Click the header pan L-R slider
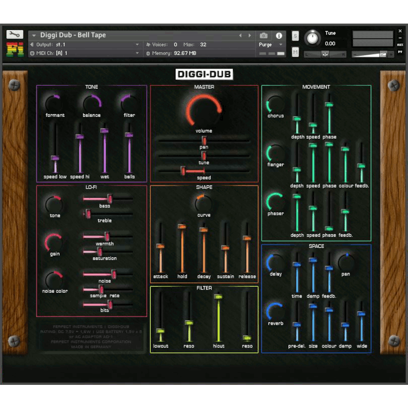The height and width of the screenshot is (408, 408). [325, 54]
